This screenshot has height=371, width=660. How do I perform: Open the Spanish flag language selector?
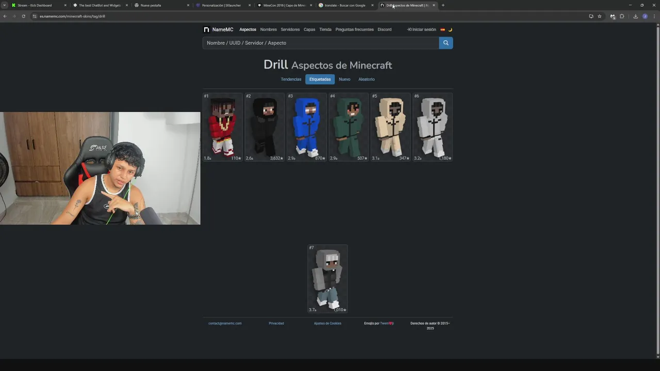(x=442, y=29)
